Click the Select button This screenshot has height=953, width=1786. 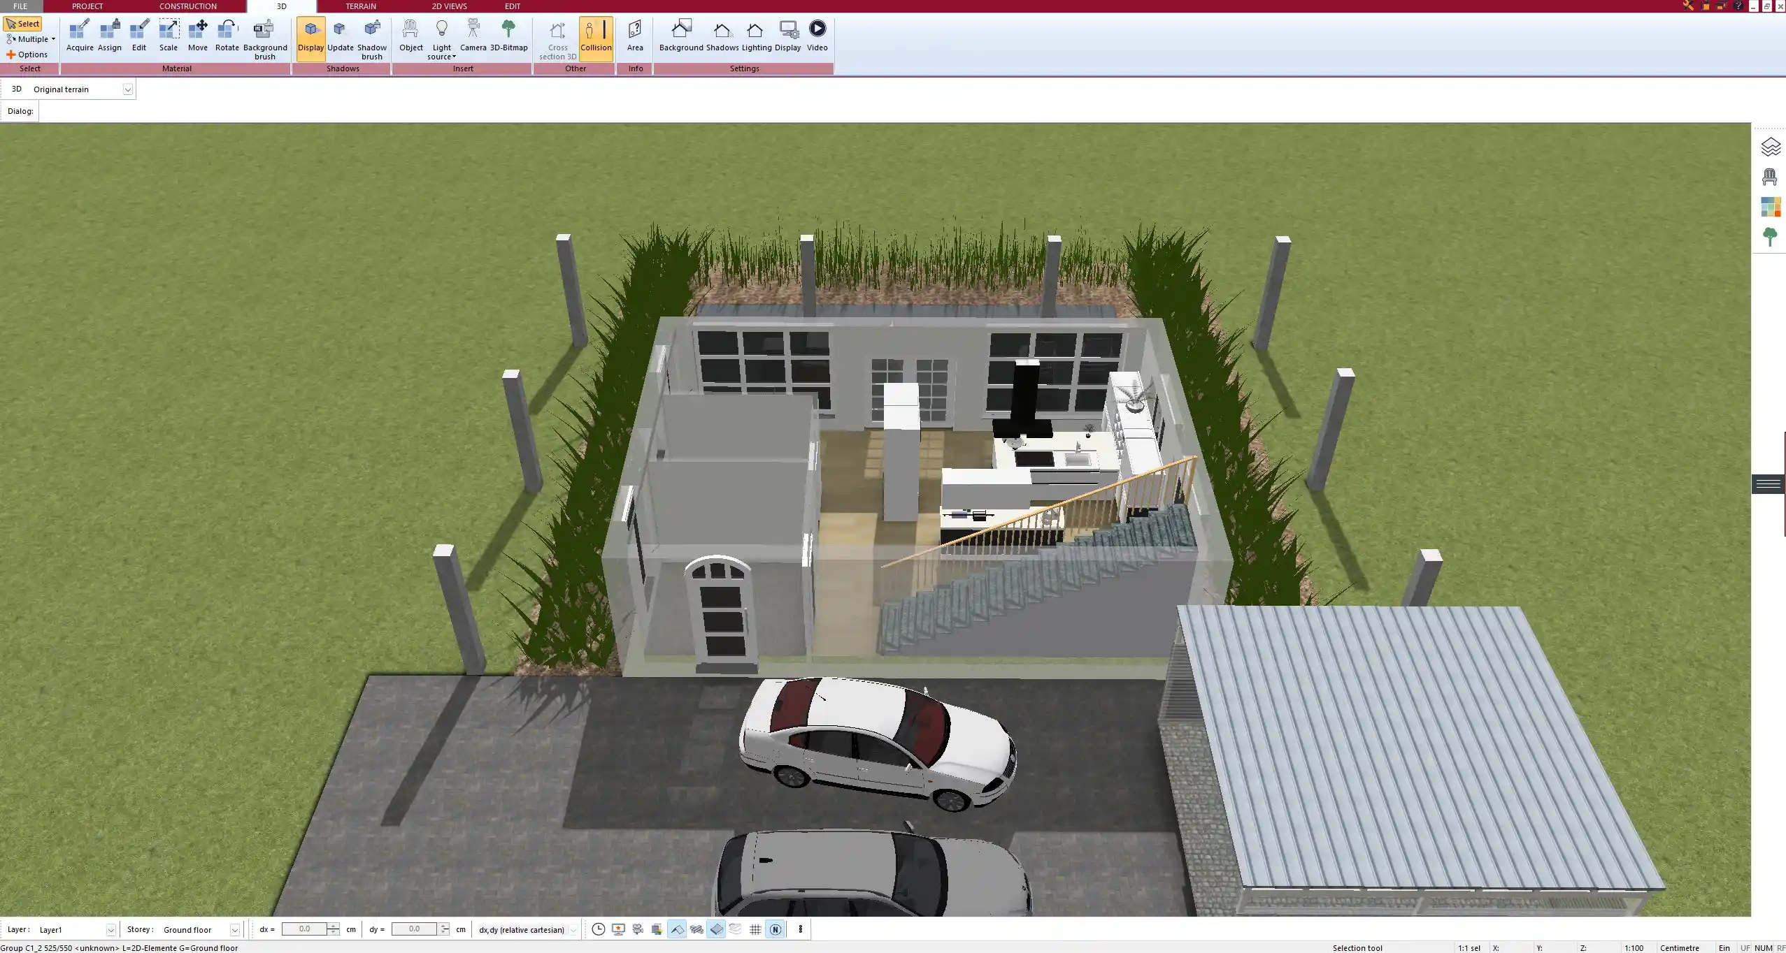click(x=23, y=23)
